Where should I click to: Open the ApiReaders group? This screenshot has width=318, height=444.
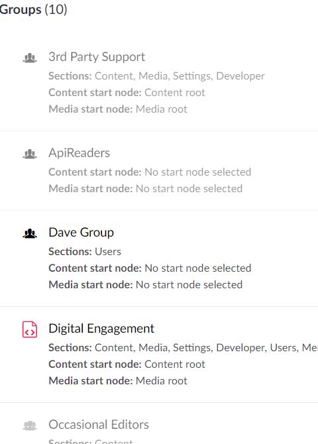click(79, 153)
